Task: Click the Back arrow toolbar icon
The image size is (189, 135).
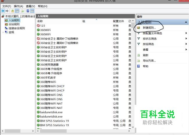Action: [x=3, y=11]
